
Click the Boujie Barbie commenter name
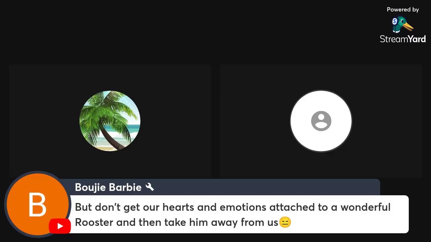click(x=108, y=187)
